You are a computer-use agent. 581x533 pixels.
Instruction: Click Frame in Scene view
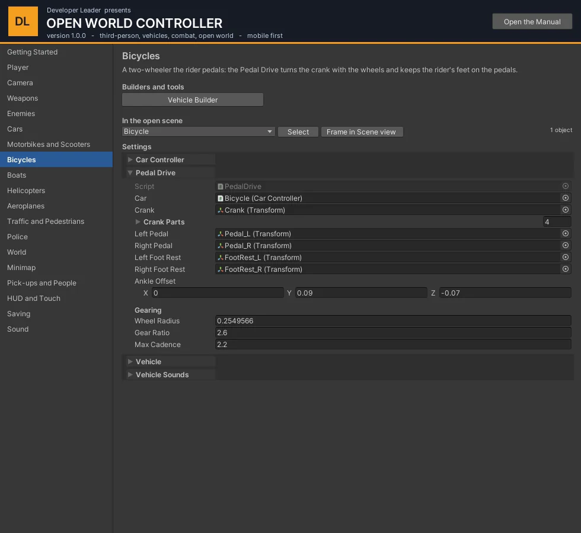pyautogui.click(x=362, y=131)
